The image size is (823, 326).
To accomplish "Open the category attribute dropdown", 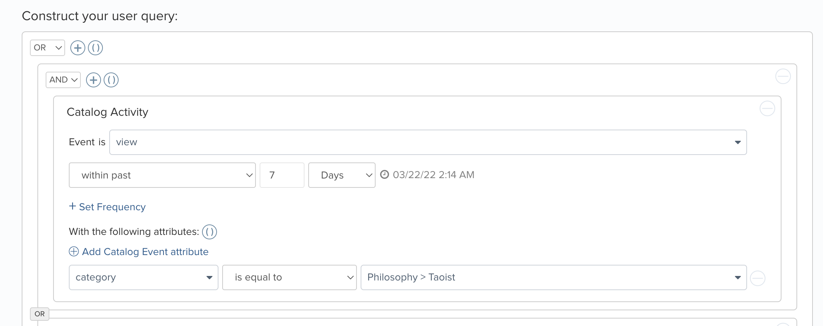I will click(144, 277).
